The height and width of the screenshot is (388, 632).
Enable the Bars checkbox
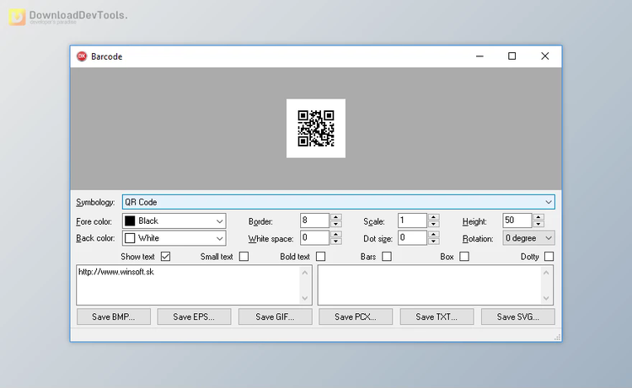pos(387,257)
